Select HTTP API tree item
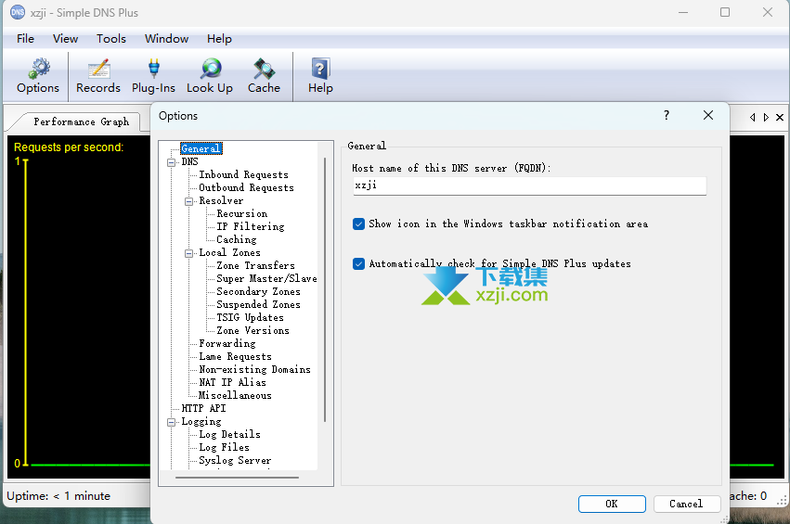The width and height of the screenshot is (790, 524). tap(203, 409)
